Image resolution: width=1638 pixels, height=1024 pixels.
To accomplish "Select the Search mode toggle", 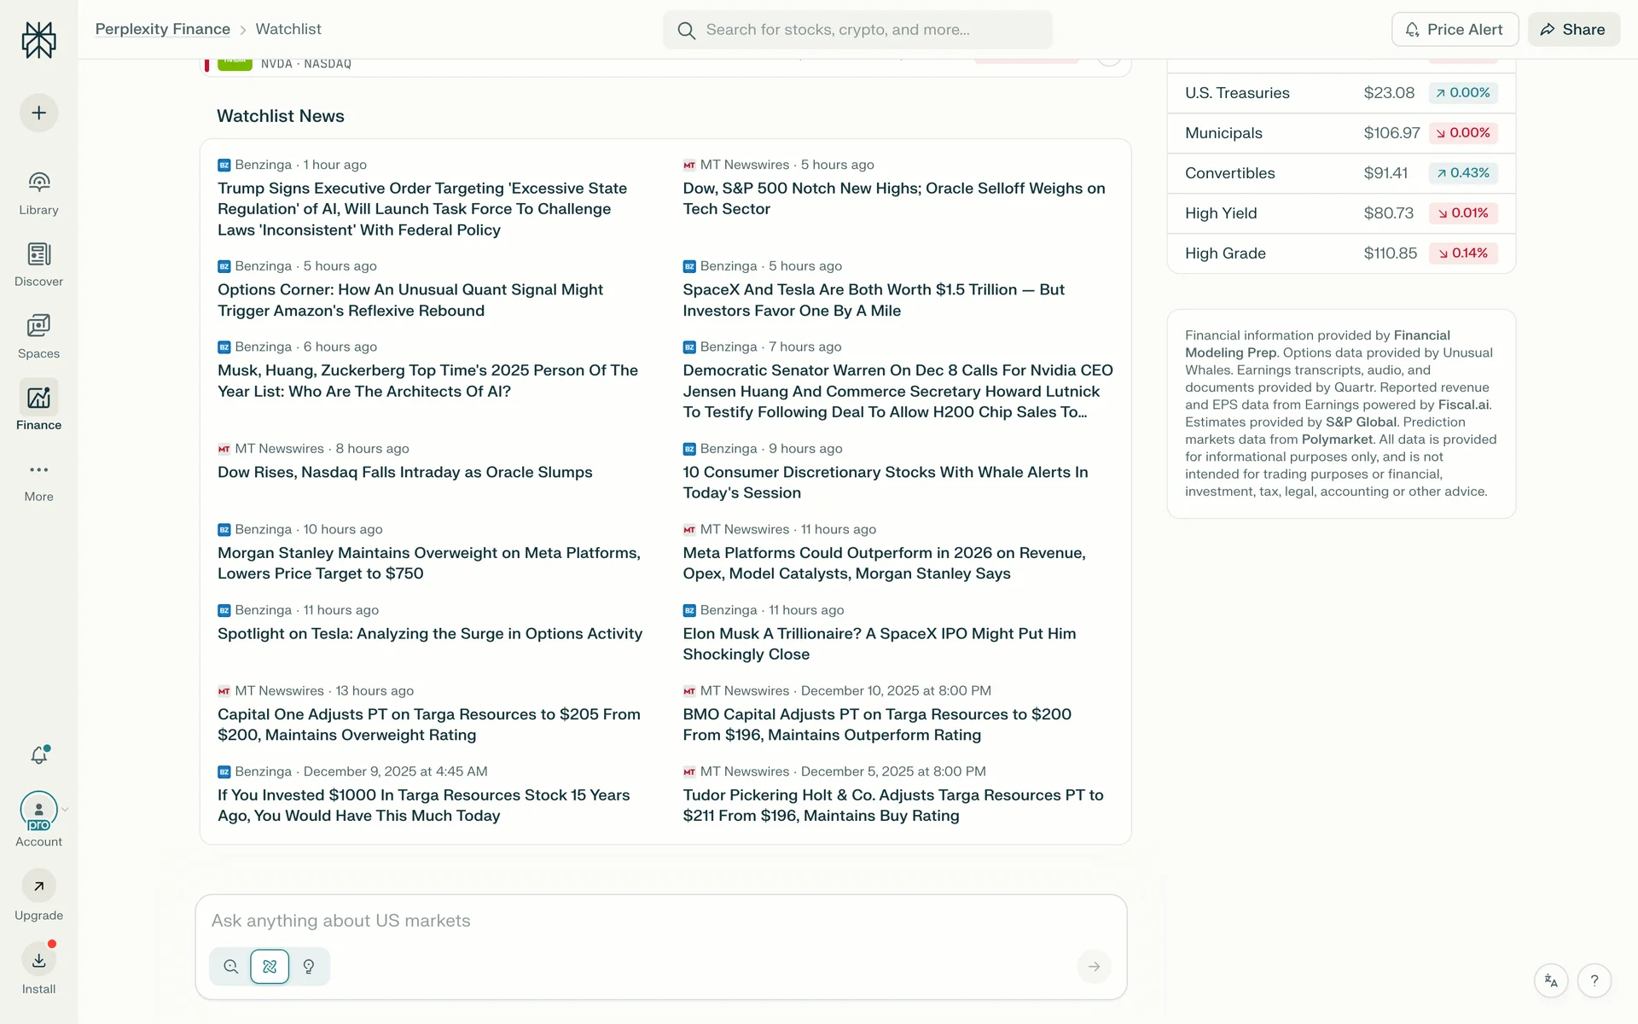I will point(230,967).
